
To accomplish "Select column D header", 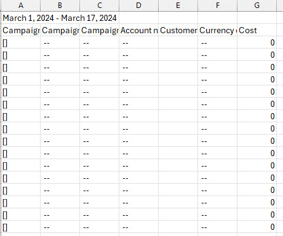I will 138,6.
